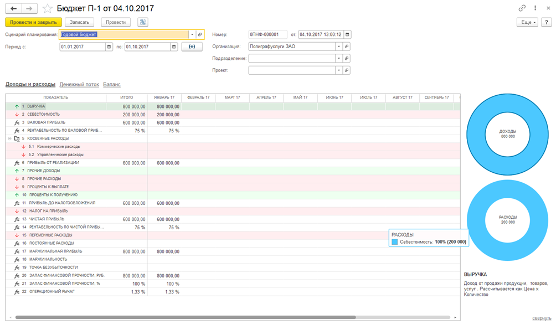
Task: Open help with the question mark button
Action: [x=547, y=22]
